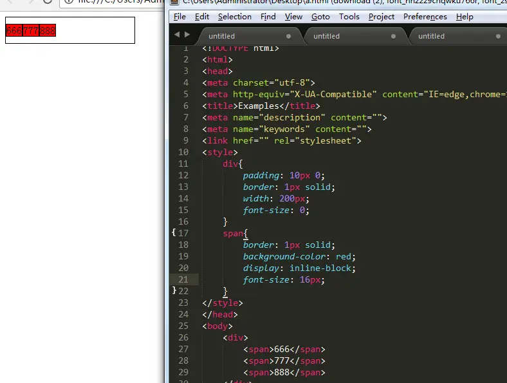Switch to the third untitled tab
The width and height of the screenshot is (507, 383).
pos(459,36)
